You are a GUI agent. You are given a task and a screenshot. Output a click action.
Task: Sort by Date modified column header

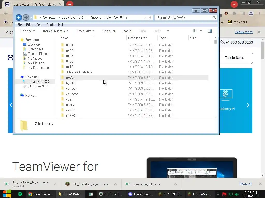coord(138,38)
